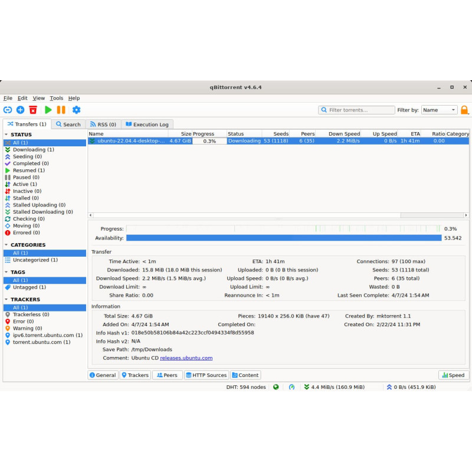Show the Peers properties tab button
The height and width of the screenshot is (472, 472).
(x=167, y=375)
